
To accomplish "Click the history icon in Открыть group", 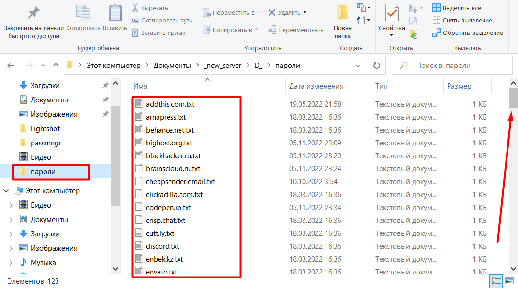I will (413, 33).
